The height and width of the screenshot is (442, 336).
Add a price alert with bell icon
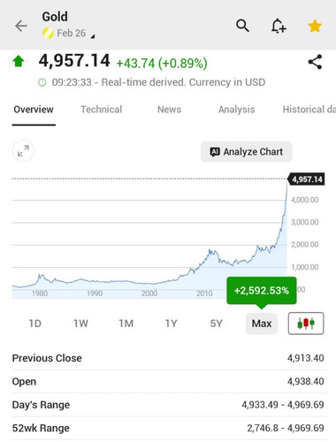click(x=279, y=26)
